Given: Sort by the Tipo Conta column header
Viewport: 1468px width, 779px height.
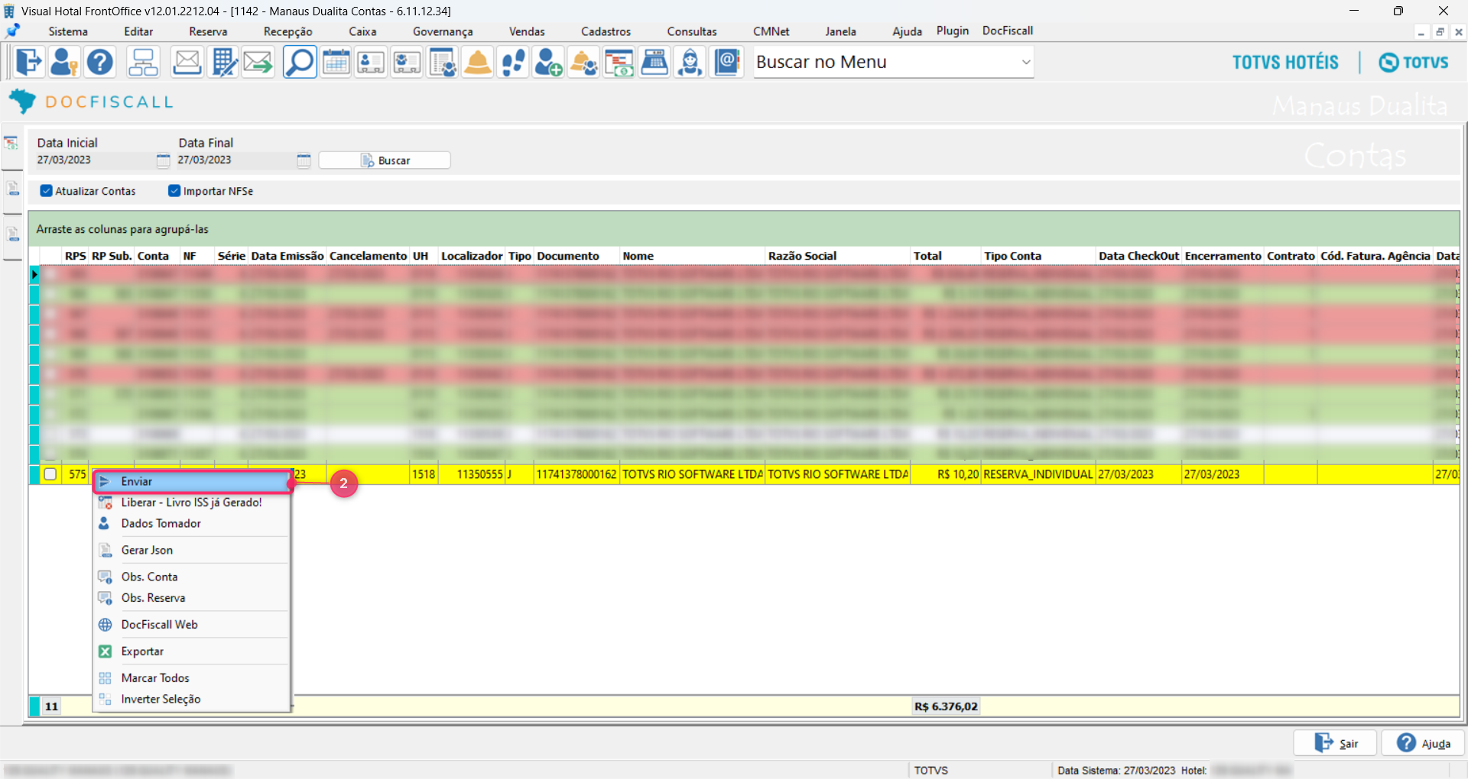Looking at the screenshot, I should click(1038, 256).
